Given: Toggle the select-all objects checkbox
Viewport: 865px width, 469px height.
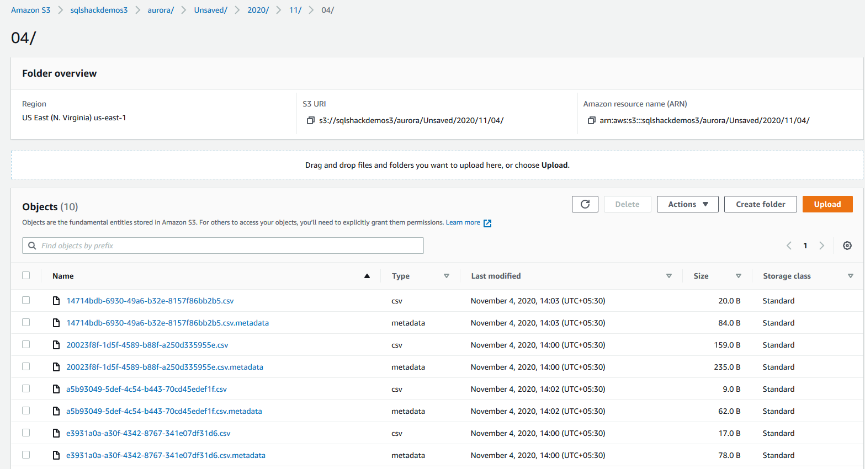Looking at the screenshot, I should pyautogui.click(x=26, y=275).
